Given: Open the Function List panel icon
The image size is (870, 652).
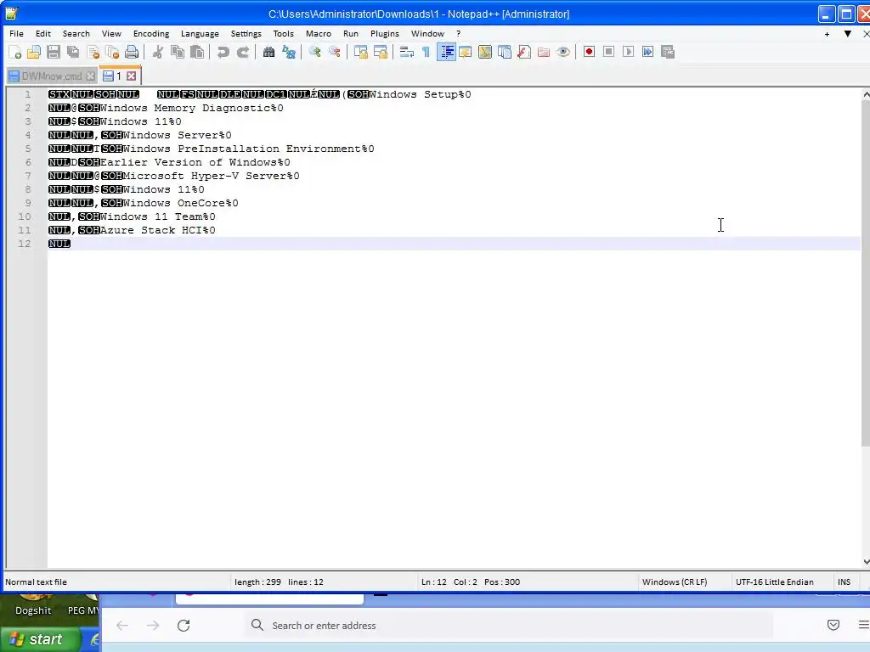Looking at the screenshot, I should coord(523,52).
